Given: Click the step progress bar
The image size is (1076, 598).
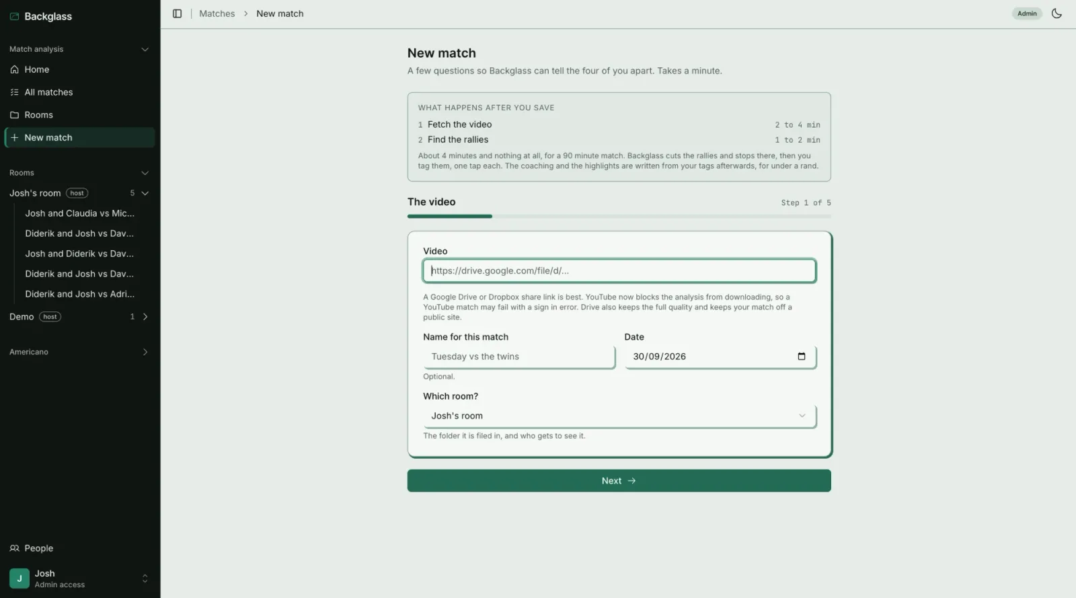Looking at the screenshot, I should tap(619, 216).
